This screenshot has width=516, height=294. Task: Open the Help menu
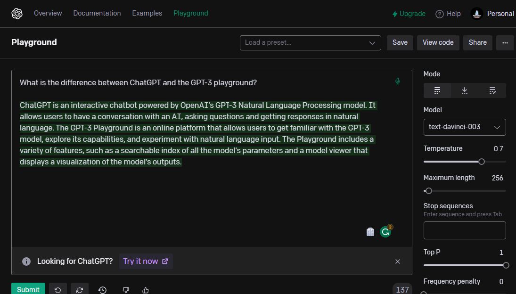pyautogui.click(x=448, y=14)
